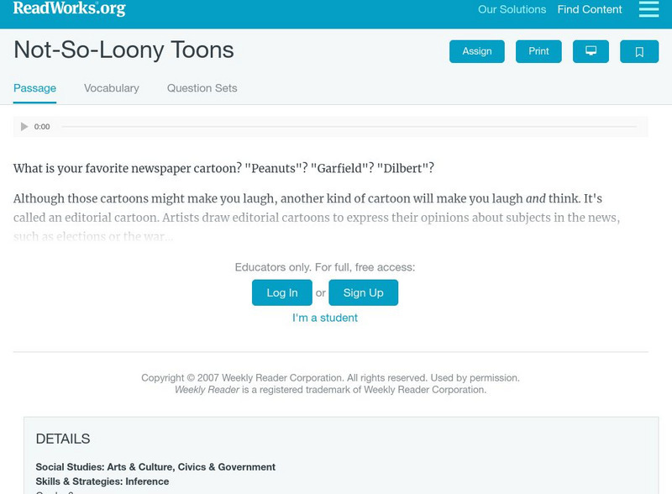Viewport: 672px width, 494px height.
Task: Click the DETAILS section heading
Action: (63, 439)
